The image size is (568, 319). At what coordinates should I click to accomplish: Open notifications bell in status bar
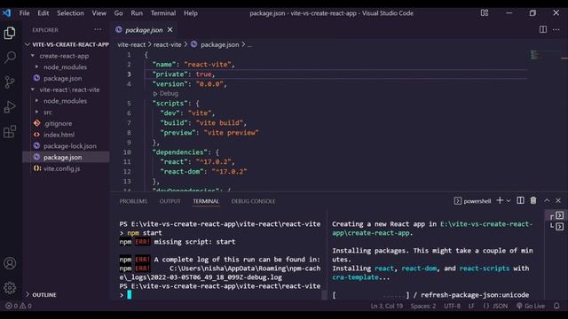pyautogui.click(x=556, y=306)
